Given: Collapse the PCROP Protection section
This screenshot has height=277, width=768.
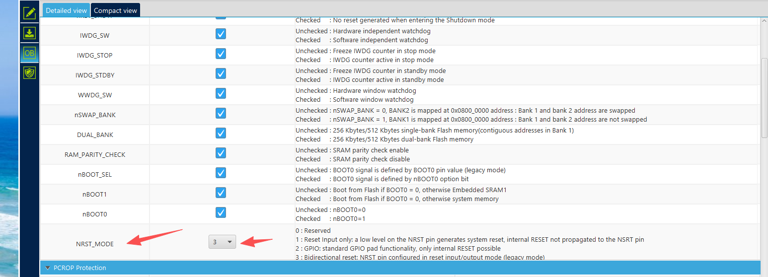Looking at the screenshot, I should tap(48, 268).
